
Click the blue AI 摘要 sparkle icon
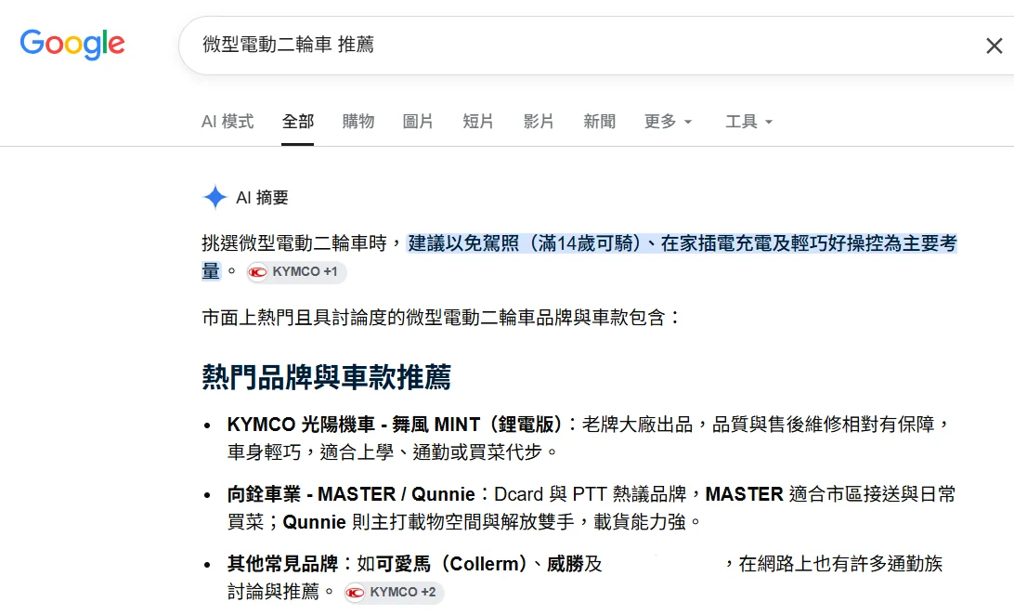pyautogui.click(x=214, y=197)
